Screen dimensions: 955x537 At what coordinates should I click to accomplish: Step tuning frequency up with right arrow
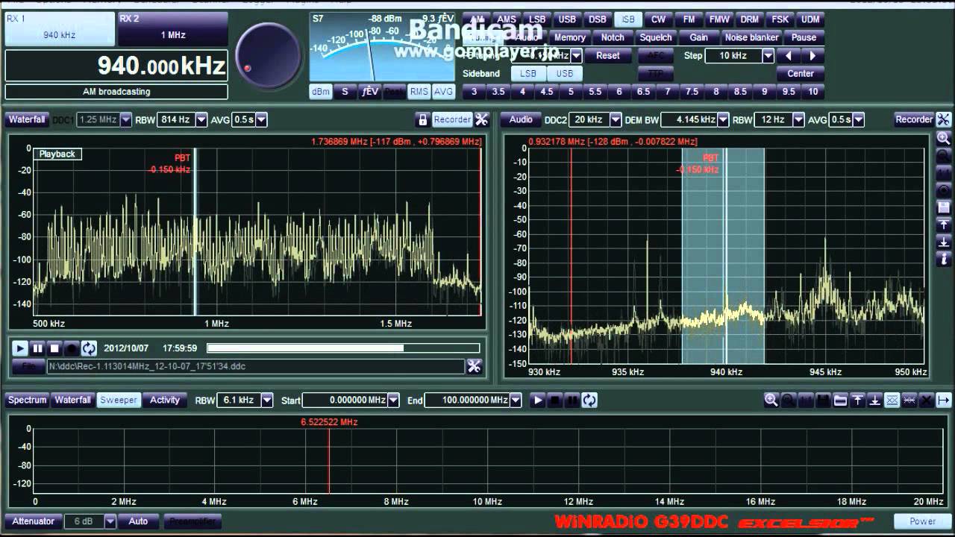tap(812, 55)
